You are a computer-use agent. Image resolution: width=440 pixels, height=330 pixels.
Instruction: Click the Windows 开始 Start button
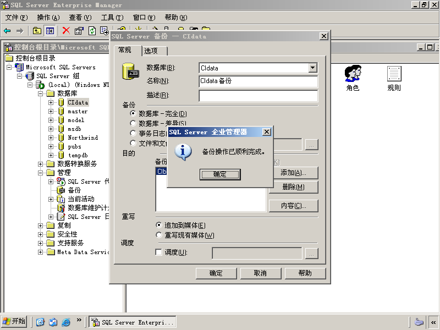coord(14,322)
